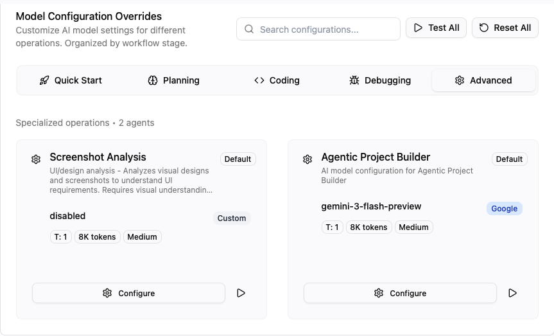Switch to the Planning tab
Screen dimensions: 554x336
173,80
